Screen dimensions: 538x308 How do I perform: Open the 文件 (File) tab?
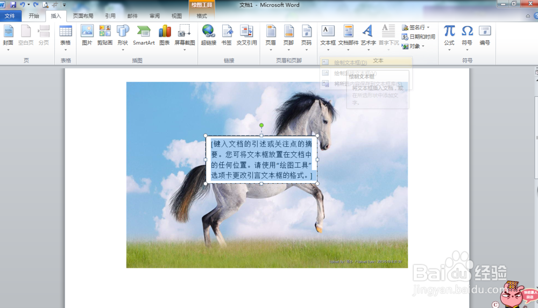[x=10, y=16]
